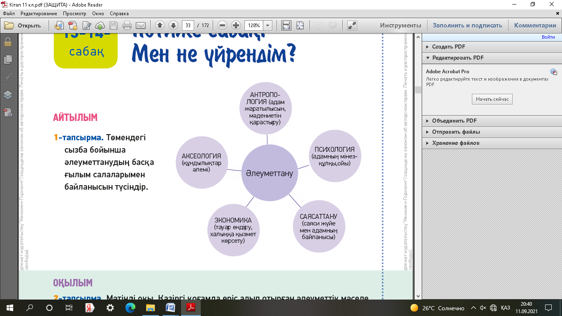This screenshot has width=562, height=316.
Task: Click the page number input field
Action: pos(188,26)
